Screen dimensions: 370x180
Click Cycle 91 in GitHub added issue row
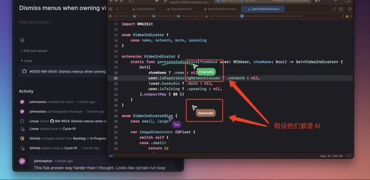(x=71, y=148)
